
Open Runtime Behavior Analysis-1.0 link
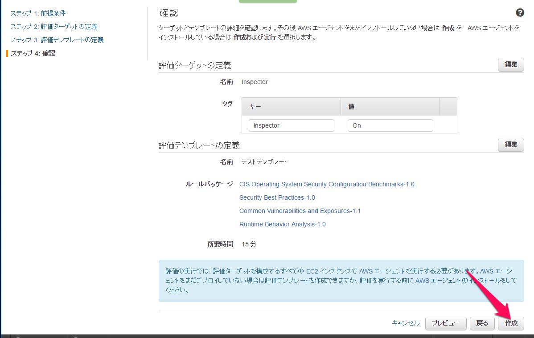click(282, 224)
